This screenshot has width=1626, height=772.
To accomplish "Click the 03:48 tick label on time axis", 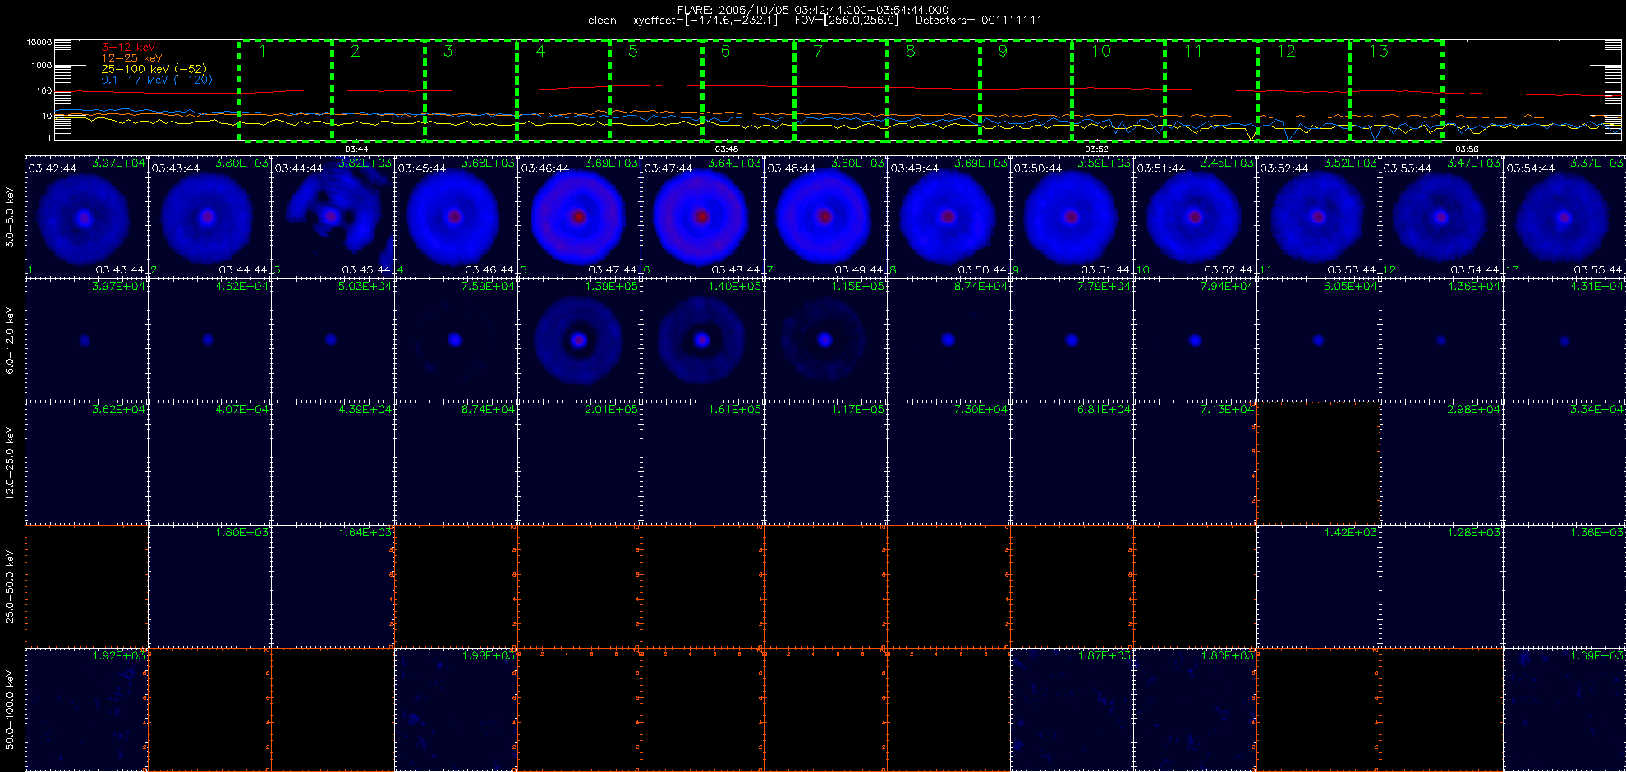I will [727, 149].
